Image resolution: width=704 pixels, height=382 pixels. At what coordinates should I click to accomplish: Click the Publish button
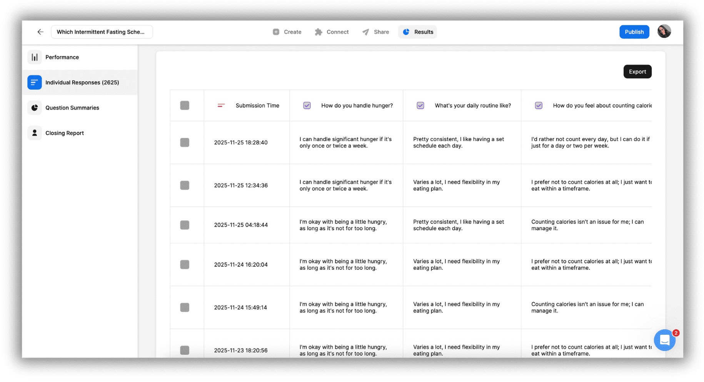[634, 32]
